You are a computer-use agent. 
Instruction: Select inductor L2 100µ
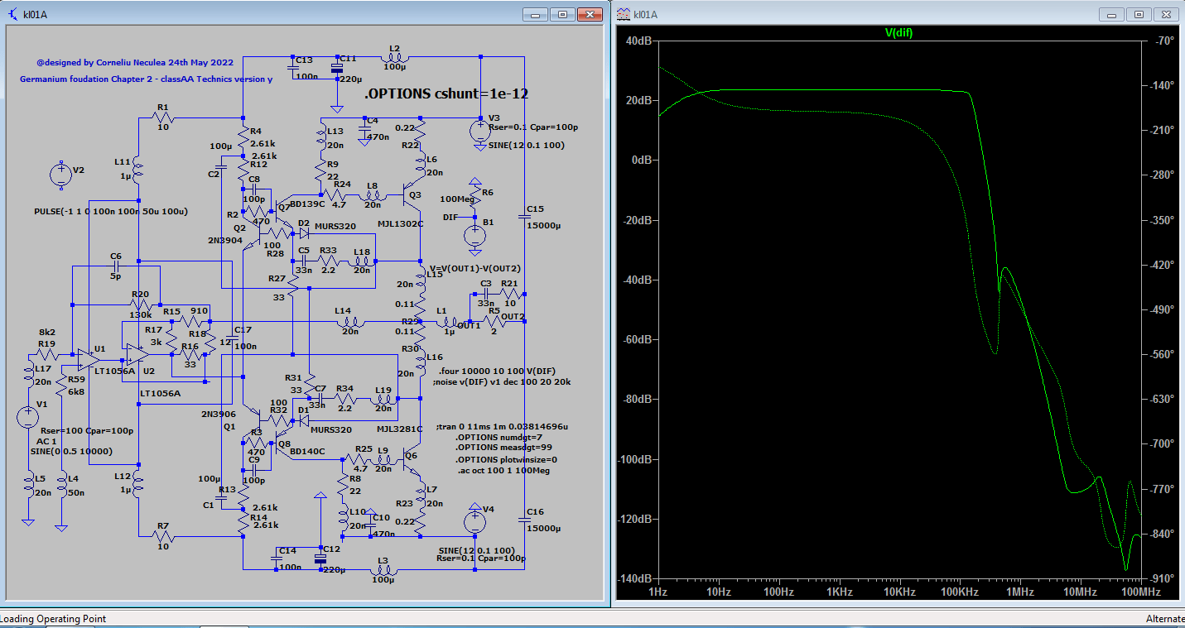pos(393,57)
